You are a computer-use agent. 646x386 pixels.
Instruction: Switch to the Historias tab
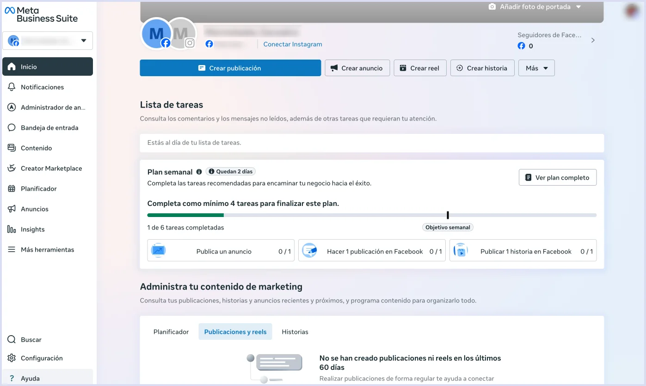tap(295, 332)
